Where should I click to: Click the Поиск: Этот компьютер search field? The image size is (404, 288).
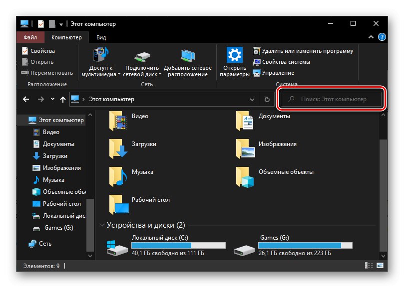[331, 99]
